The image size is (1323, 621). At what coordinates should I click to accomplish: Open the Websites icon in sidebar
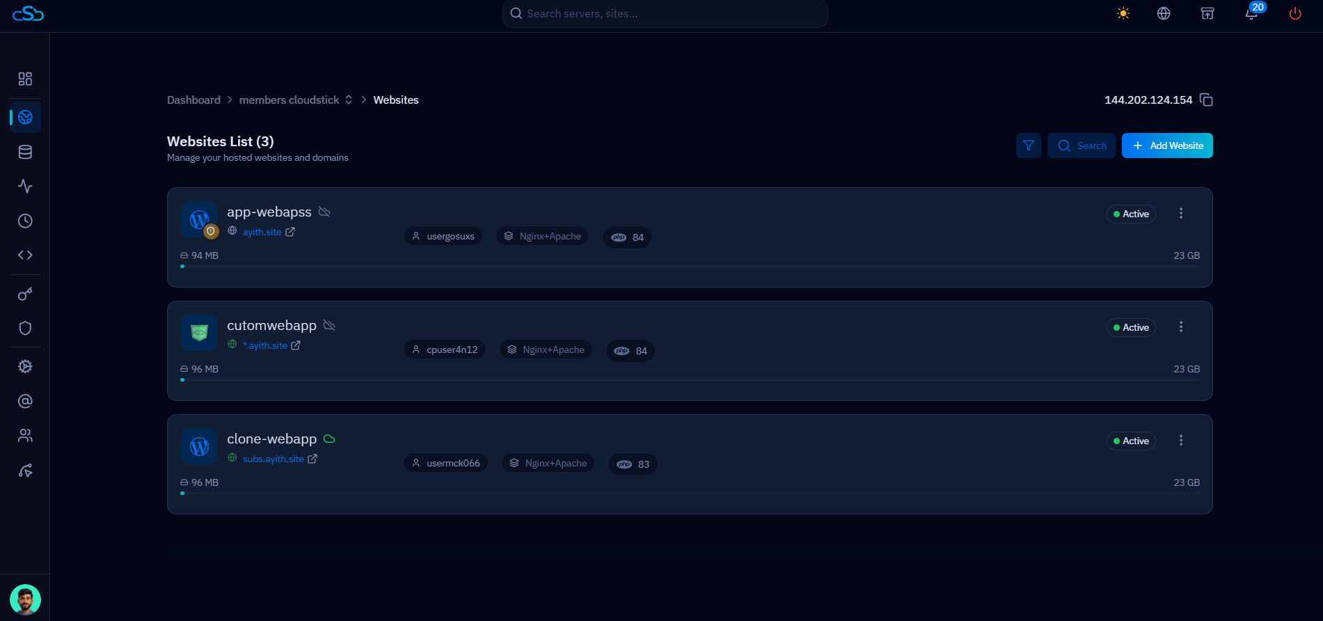(x=25, y=117)
